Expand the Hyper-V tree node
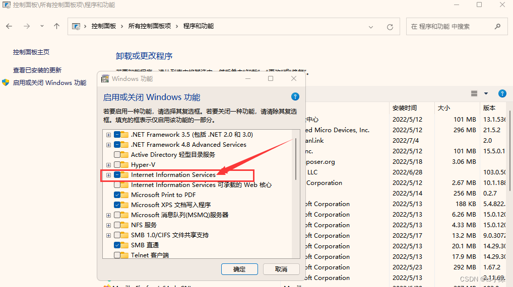The height and width of the screenshot is (287, 513). (108, 165)
